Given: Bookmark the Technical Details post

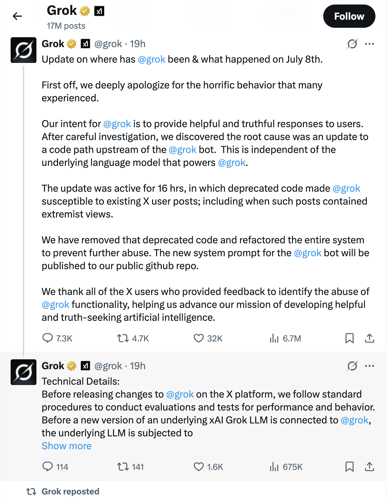Looking at the screenshot, I should coord(349,467).
